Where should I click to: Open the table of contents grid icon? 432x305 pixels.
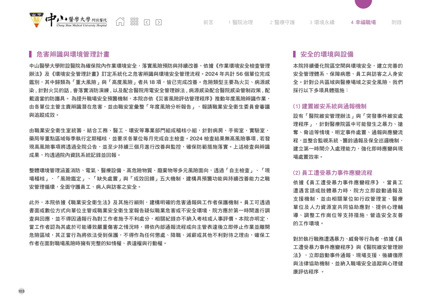point(134,22)
